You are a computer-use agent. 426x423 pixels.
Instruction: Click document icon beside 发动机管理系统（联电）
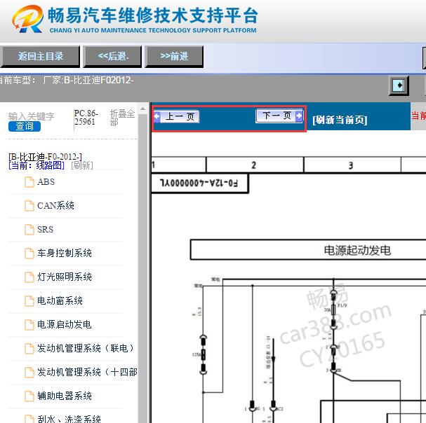coord(29,349)
